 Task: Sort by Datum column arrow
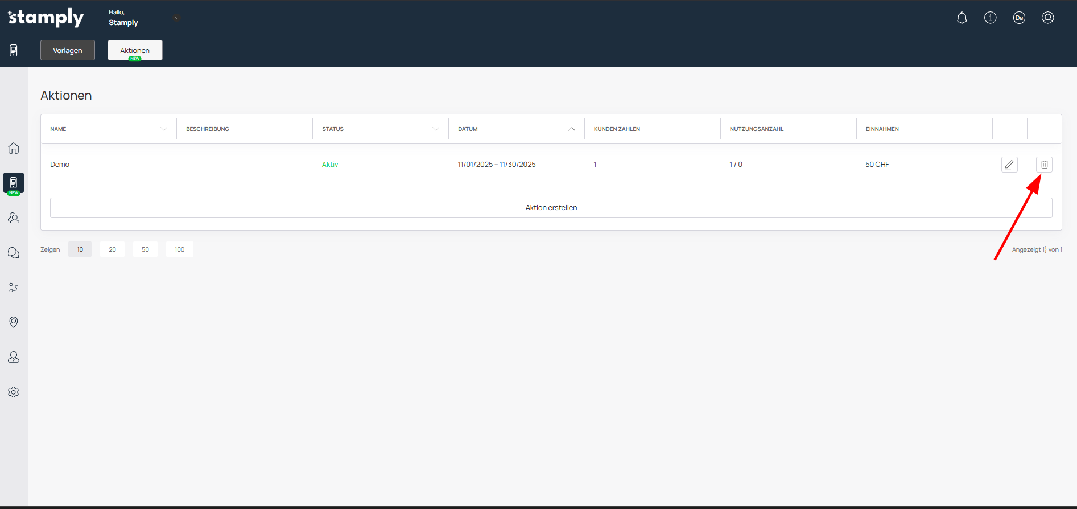(x=572, y=129)
